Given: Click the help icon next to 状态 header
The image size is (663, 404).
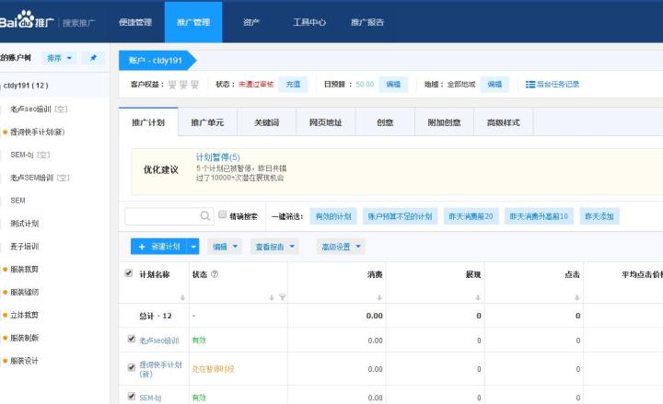Looking at the screenshot, I should 215,274.
